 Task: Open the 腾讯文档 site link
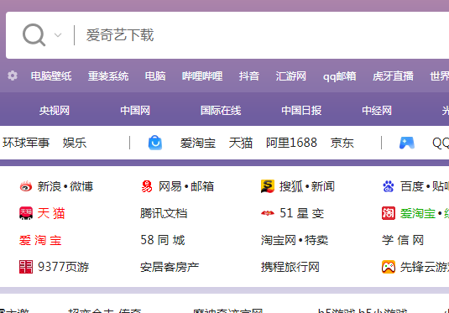click(164, 213)
